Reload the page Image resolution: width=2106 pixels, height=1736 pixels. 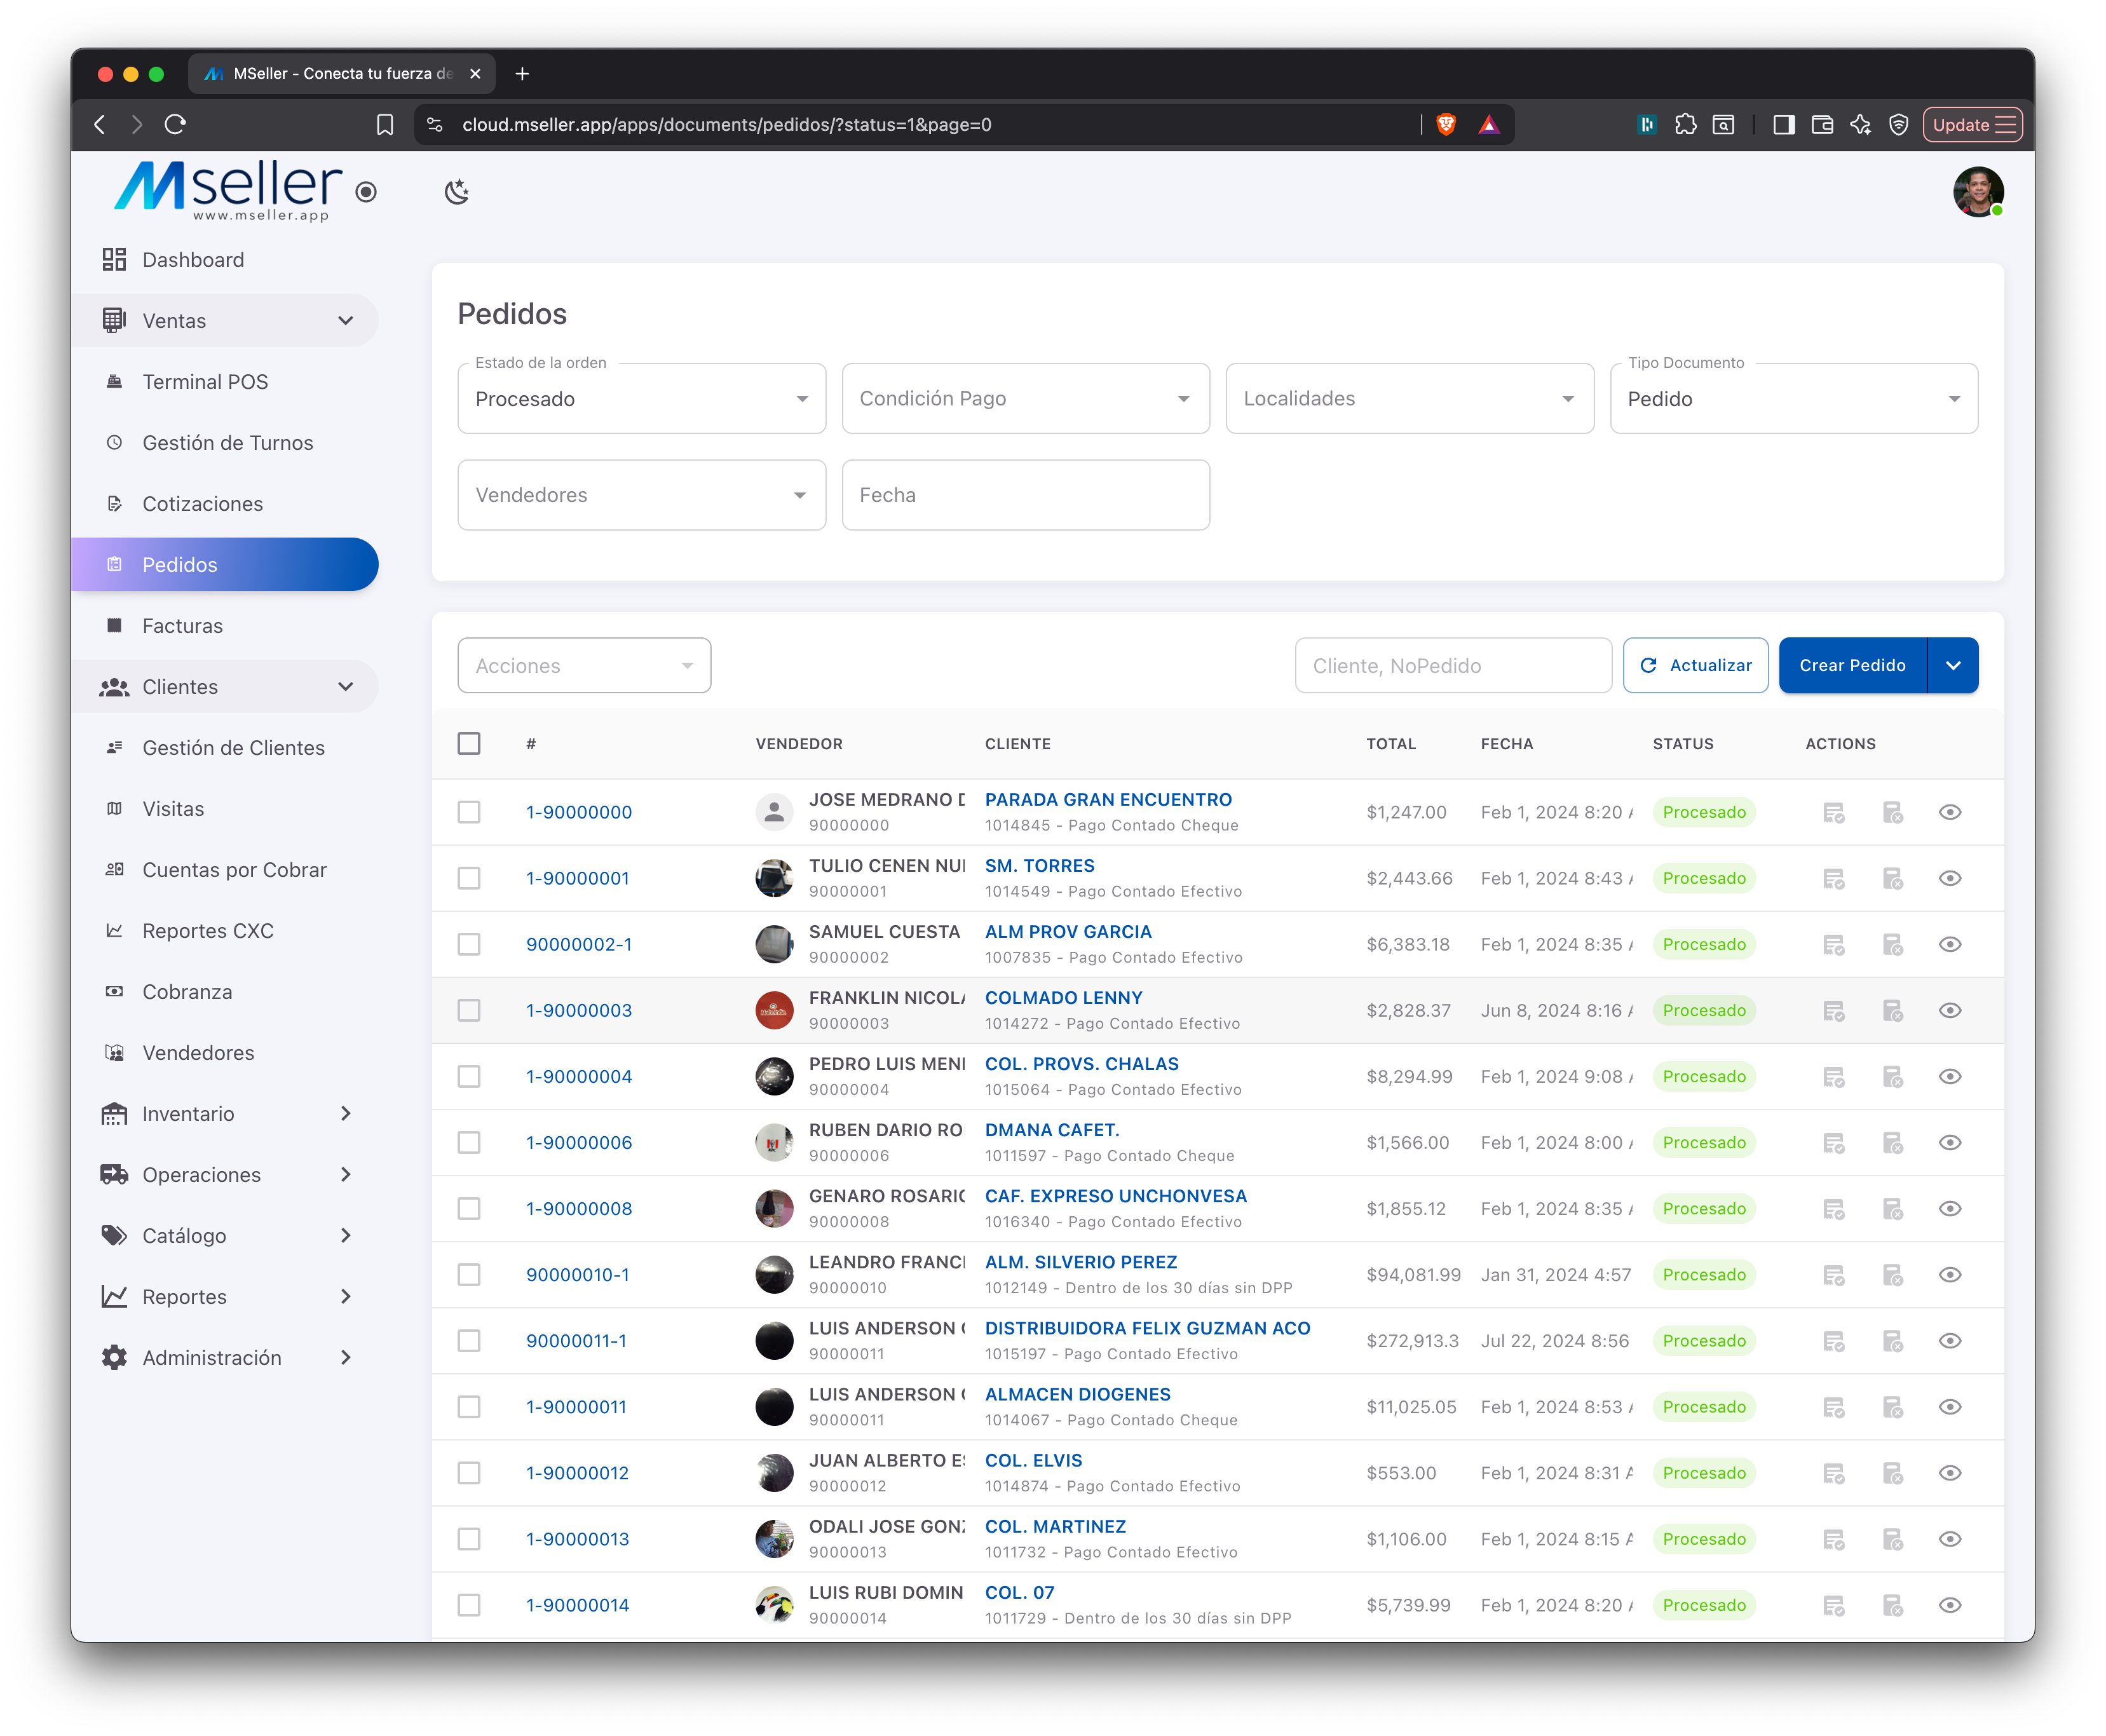(x=176, y=124)
